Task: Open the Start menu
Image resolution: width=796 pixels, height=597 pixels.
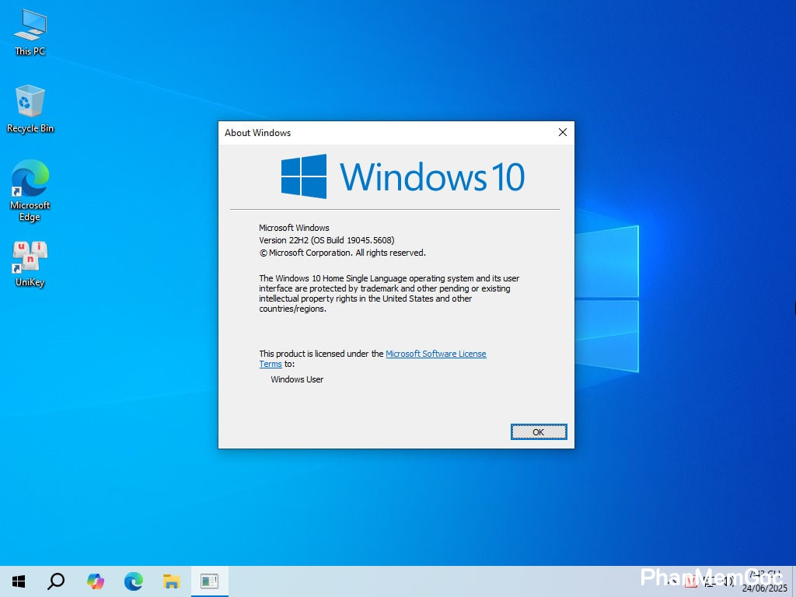Action: [19, 581]
